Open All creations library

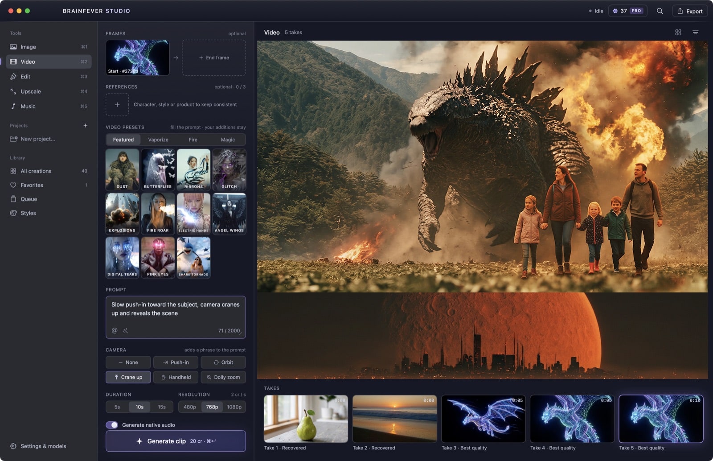(49, 171)
